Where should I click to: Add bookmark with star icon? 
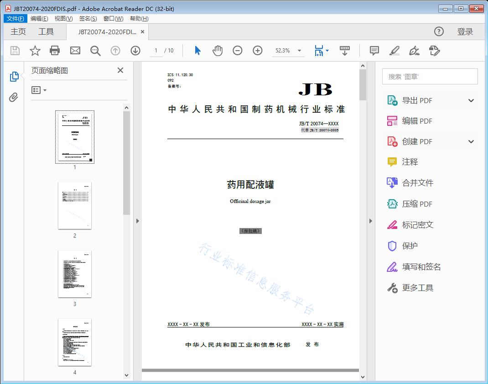(35, 51)
